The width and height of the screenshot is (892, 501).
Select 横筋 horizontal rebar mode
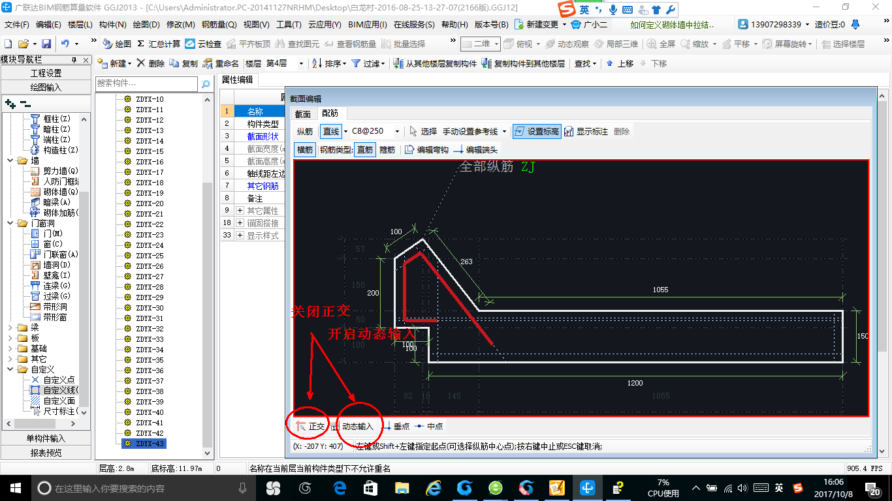click(x=305, y=149)
